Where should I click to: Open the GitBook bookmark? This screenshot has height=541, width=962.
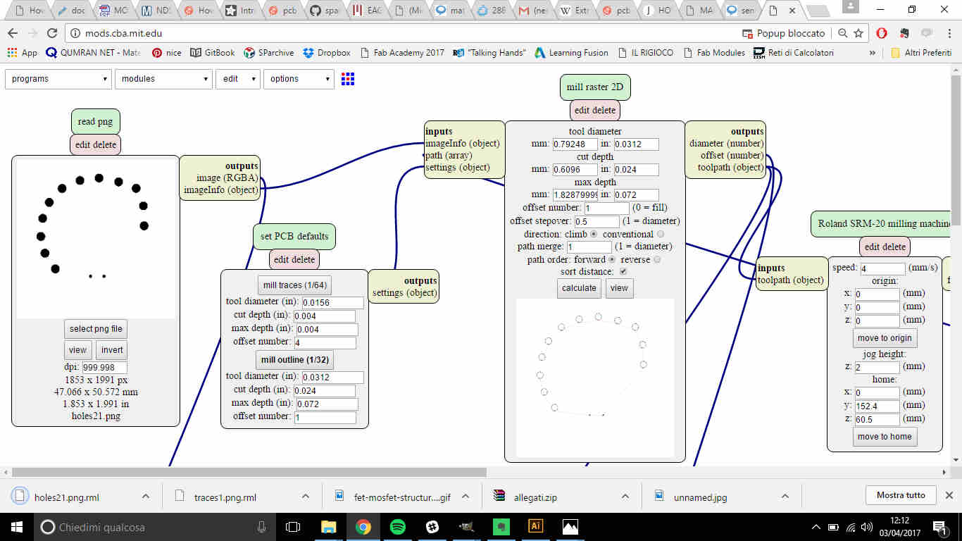point(213,53)
